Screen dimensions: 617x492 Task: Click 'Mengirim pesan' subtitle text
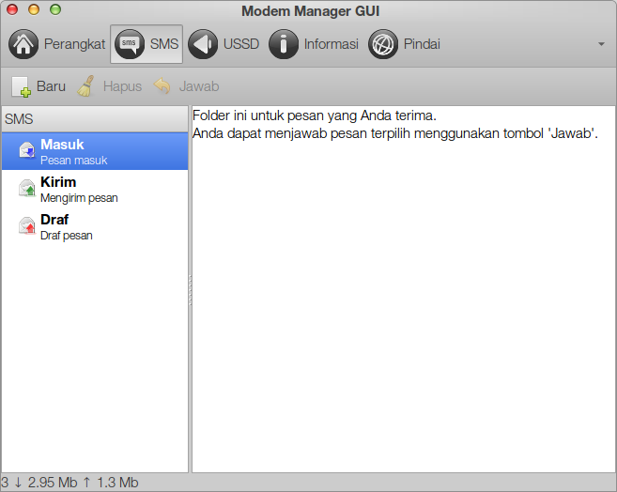[79, 198]
